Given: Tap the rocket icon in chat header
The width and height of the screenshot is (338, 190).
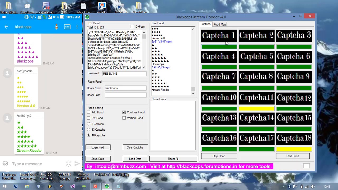Looking at the screenshot, I should pyautogui.click(x=56, y=27).
